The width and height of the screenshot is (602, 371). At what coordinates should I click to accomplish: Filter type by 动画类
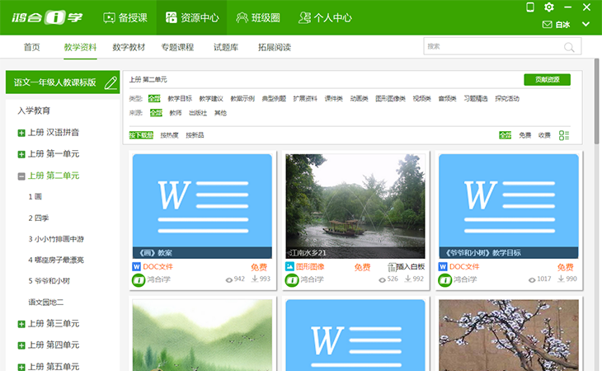359,99
